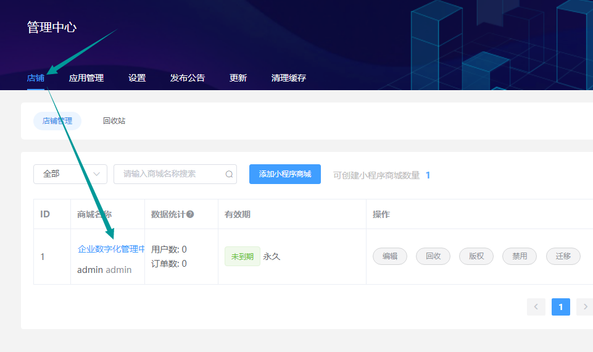The width and height of the screenshot is (593, 352).
Task: Go to previous page arrow
Action: pyautogui.click(x=536, y=307)
